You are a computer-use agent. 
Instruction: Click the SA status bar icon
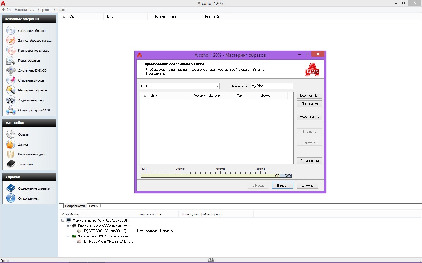[x=211, y=260]
